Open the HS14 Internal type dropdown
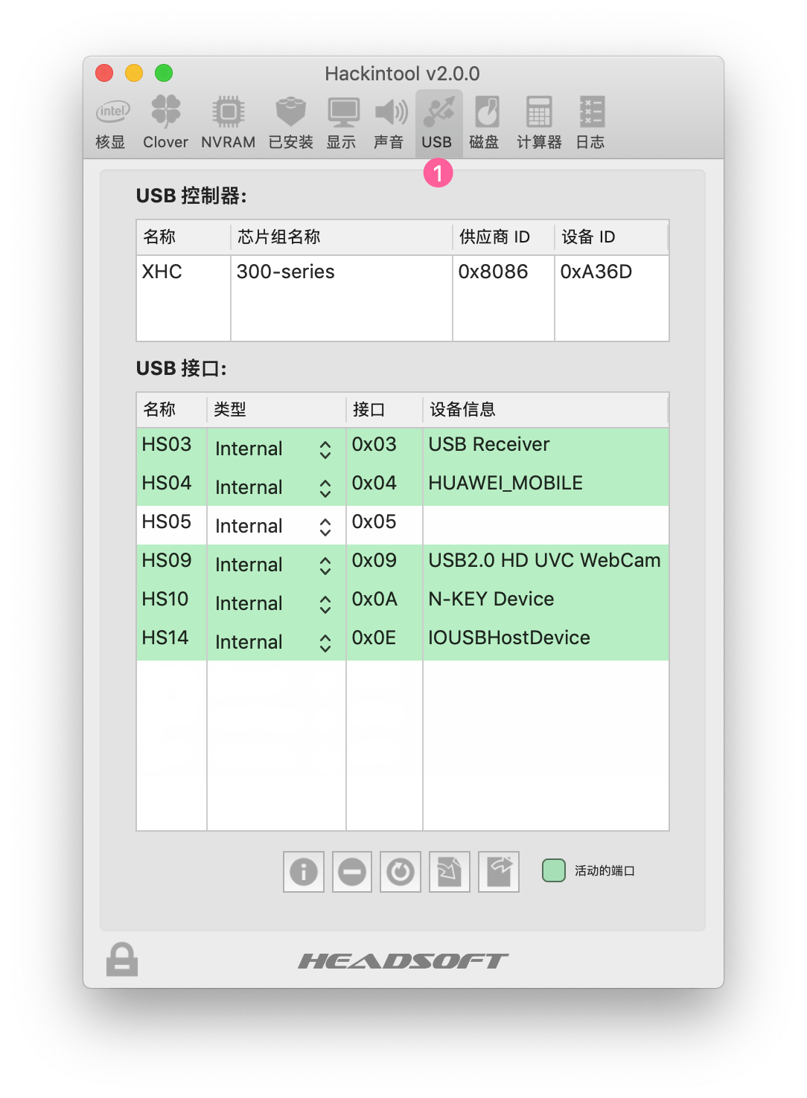Image resolution: width=807 pixels, height=1098 pixels. point(325,642)
